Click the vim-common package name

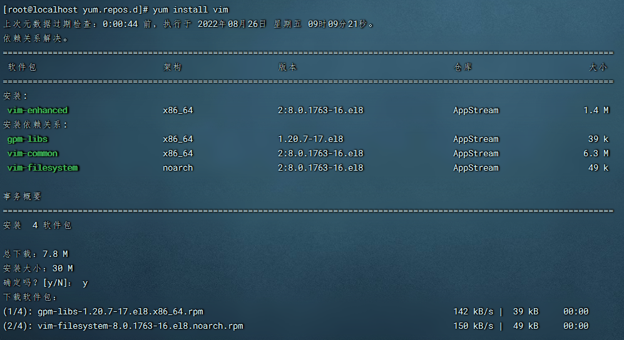point(33,153)
